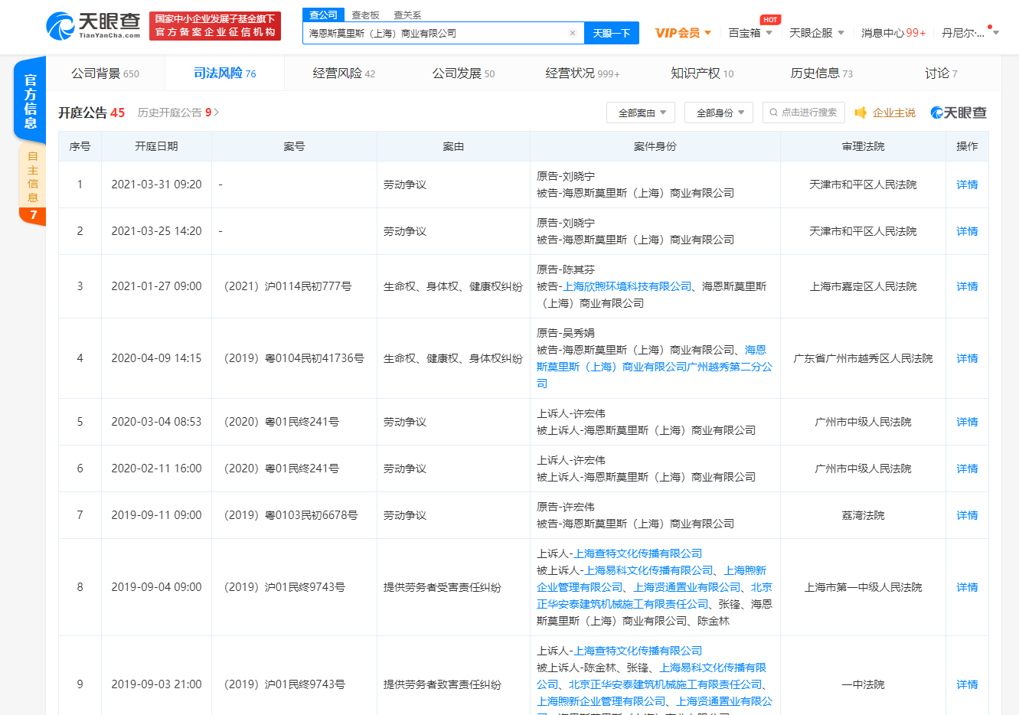Switch to the 知识产权 10 tab

pos(702,73)
